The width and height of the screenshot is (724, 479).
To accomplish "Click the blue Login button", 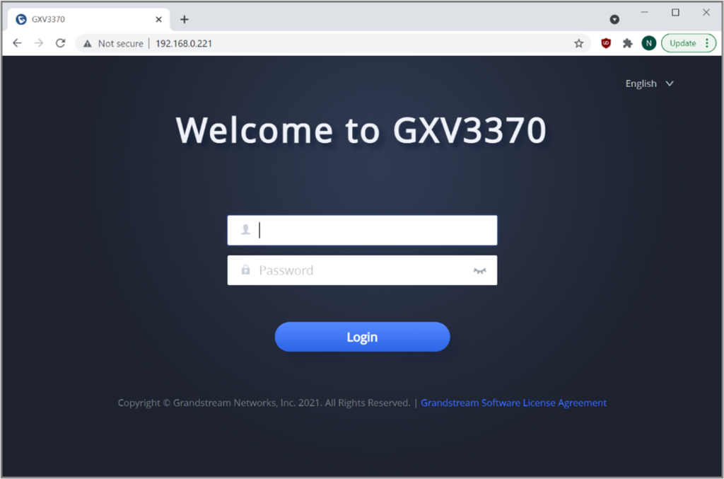I will (362, 337).
